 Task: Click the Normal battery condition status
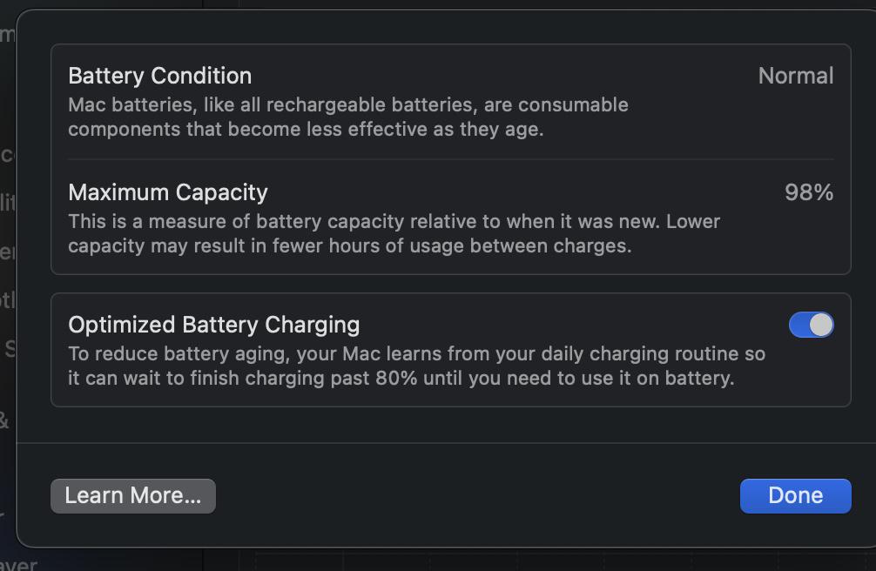click(x=796, y=76)
